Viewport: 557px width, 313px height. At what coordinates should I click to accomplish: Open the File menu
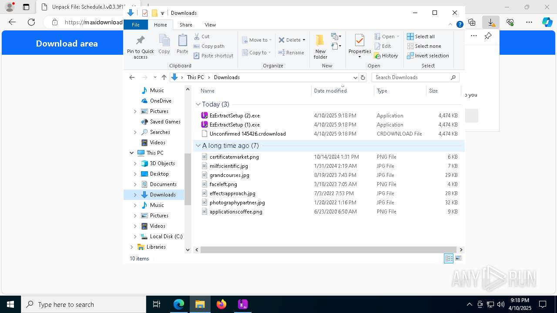click(x=136, y=25)
